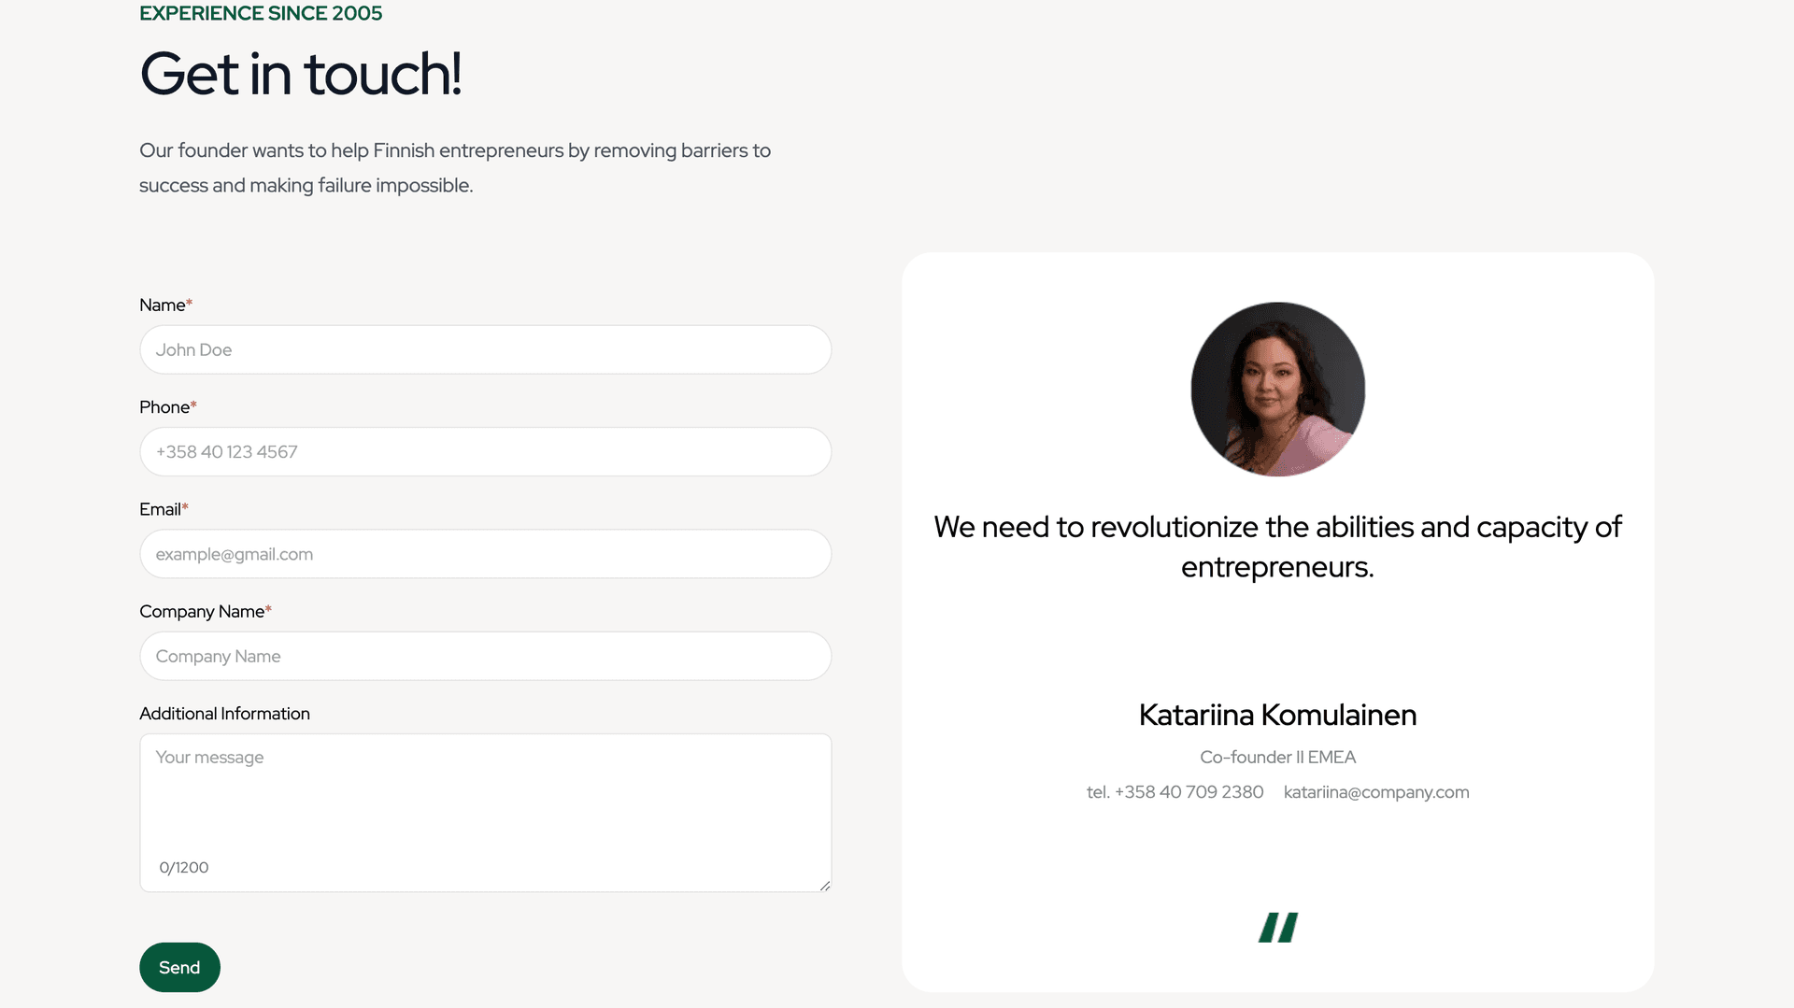Click the green quotation mark icon

[x=1277, y=928]
